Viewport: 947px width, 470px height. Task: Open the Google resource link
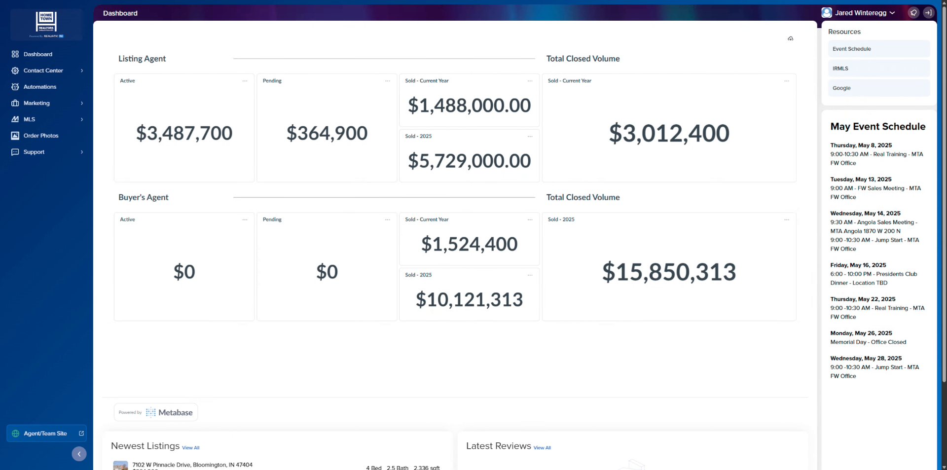879,88
